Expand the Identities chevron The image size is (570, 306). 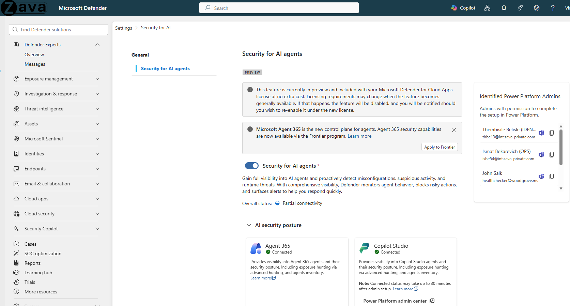97,154
